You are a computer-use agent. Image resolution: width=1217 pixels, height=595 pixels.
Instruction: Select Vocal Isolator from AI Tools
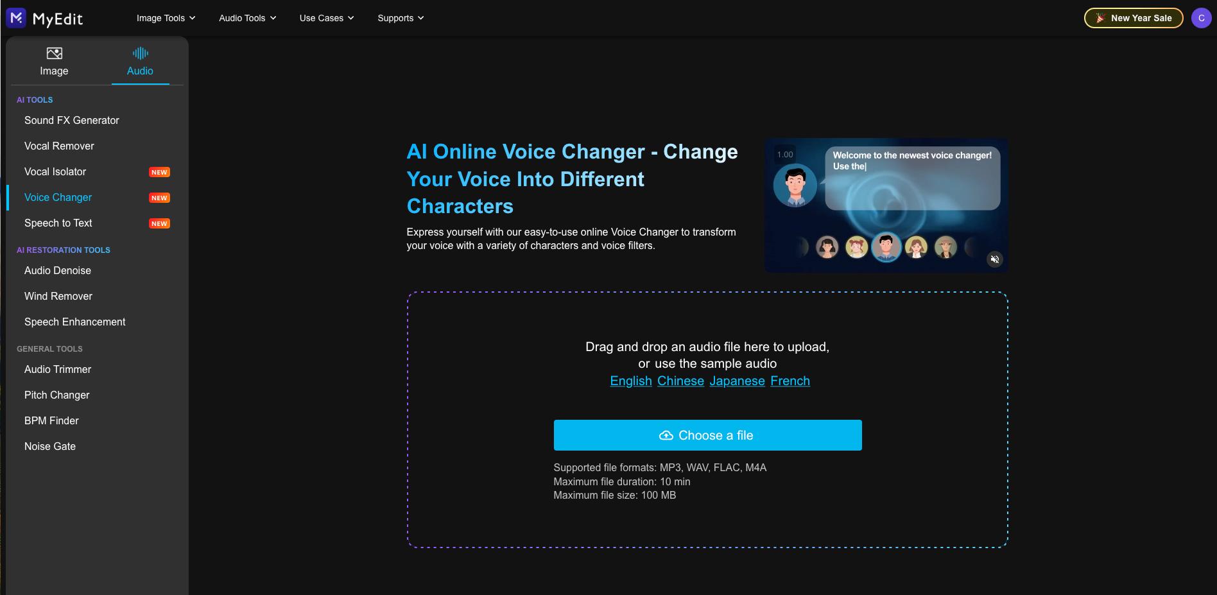coord(55,171)
